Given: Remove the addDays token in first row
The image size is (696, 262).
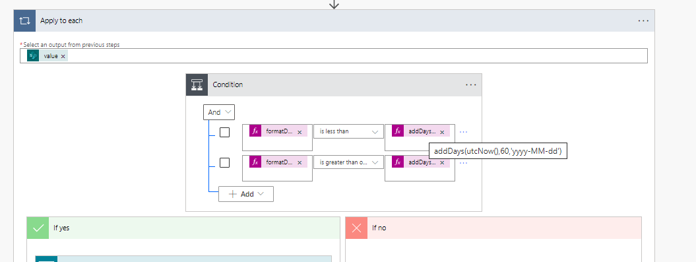Looking at the screenshot, I should click(442, 132).
